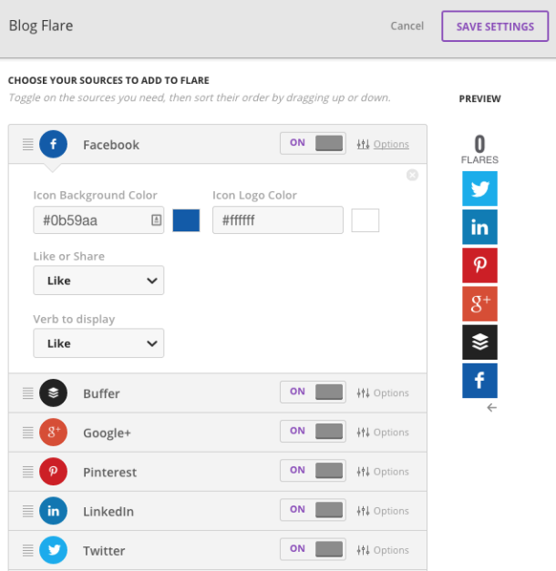Open the Like or Share dropdown
The width and height of the screenshot is (556, 571).
point(98,280)
